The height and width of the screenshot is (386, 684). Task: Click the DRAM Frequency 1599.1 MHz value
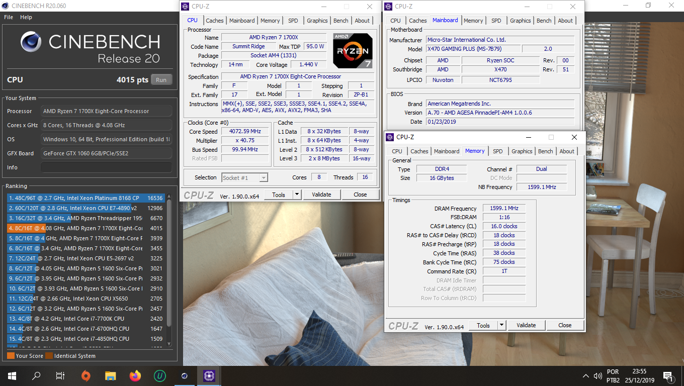504,208
